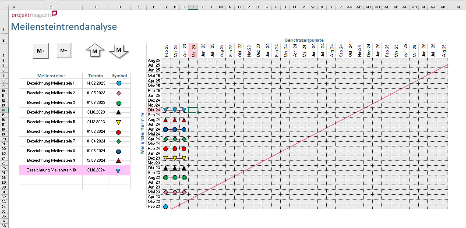Viewport: 466px width, 228px height.
Task: Select pink diamond symbol for Meilenstein 2
Action: 119,93
